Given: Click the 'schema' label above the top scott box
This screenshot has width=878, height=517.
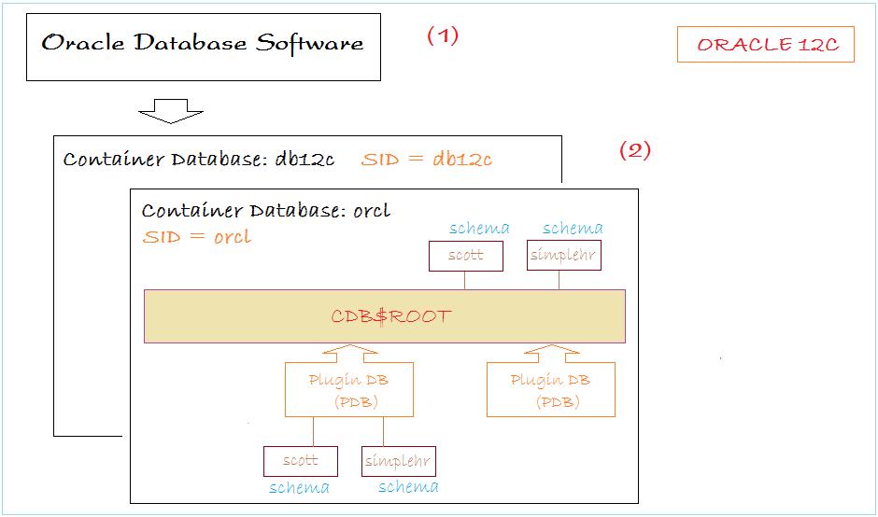Looking at the screenshot, I should 479,229.
